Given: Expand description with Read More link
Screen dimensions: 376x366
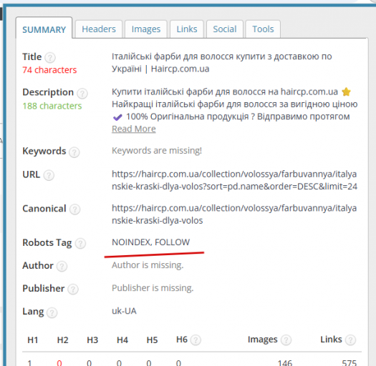Looking at the screenshot, I should tap(134, 129).
